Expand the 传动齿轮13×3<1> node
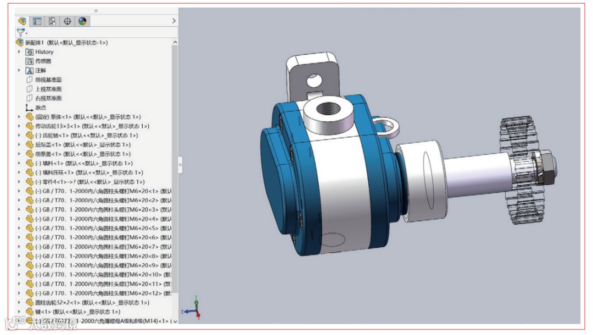The image size is (593, 335). (19, 126)
